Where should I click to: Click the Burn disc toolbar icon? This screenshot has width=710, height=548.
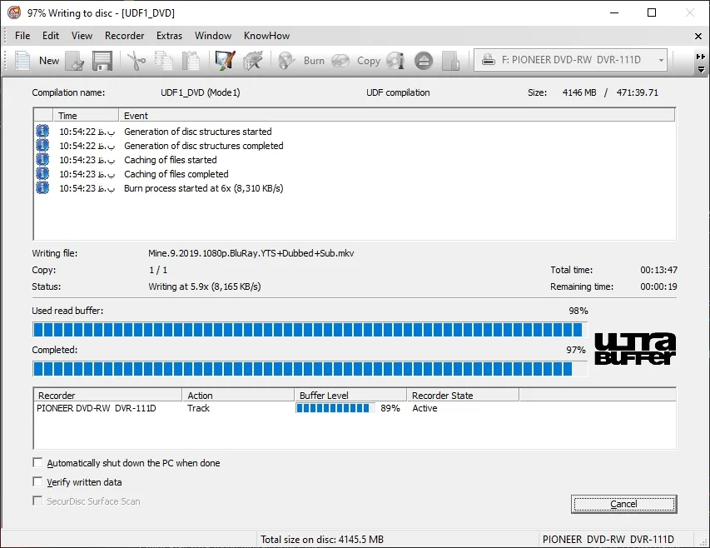coord(301,61)
